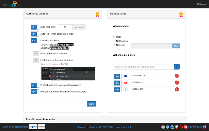Click the premium ribbon badge on Blocked Sites

[x=181, y=14]
